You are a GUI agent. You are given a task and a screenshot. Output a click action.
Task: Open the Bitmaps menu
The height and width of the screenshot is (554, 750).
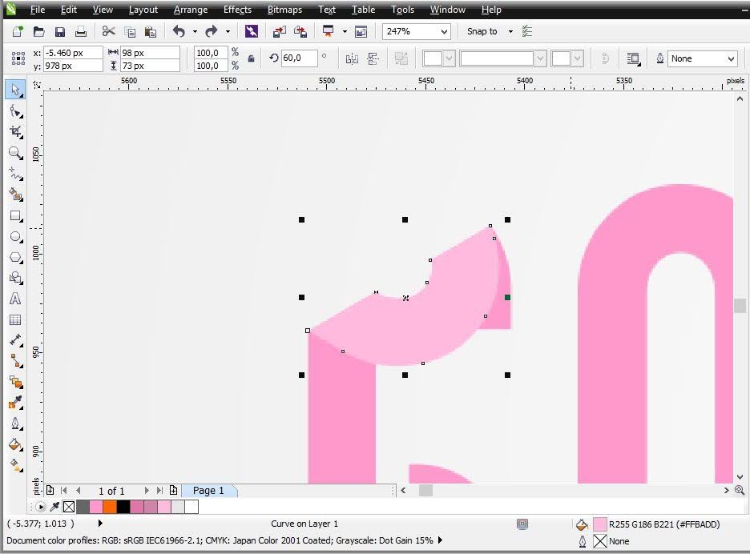click(x=284, y=9)
